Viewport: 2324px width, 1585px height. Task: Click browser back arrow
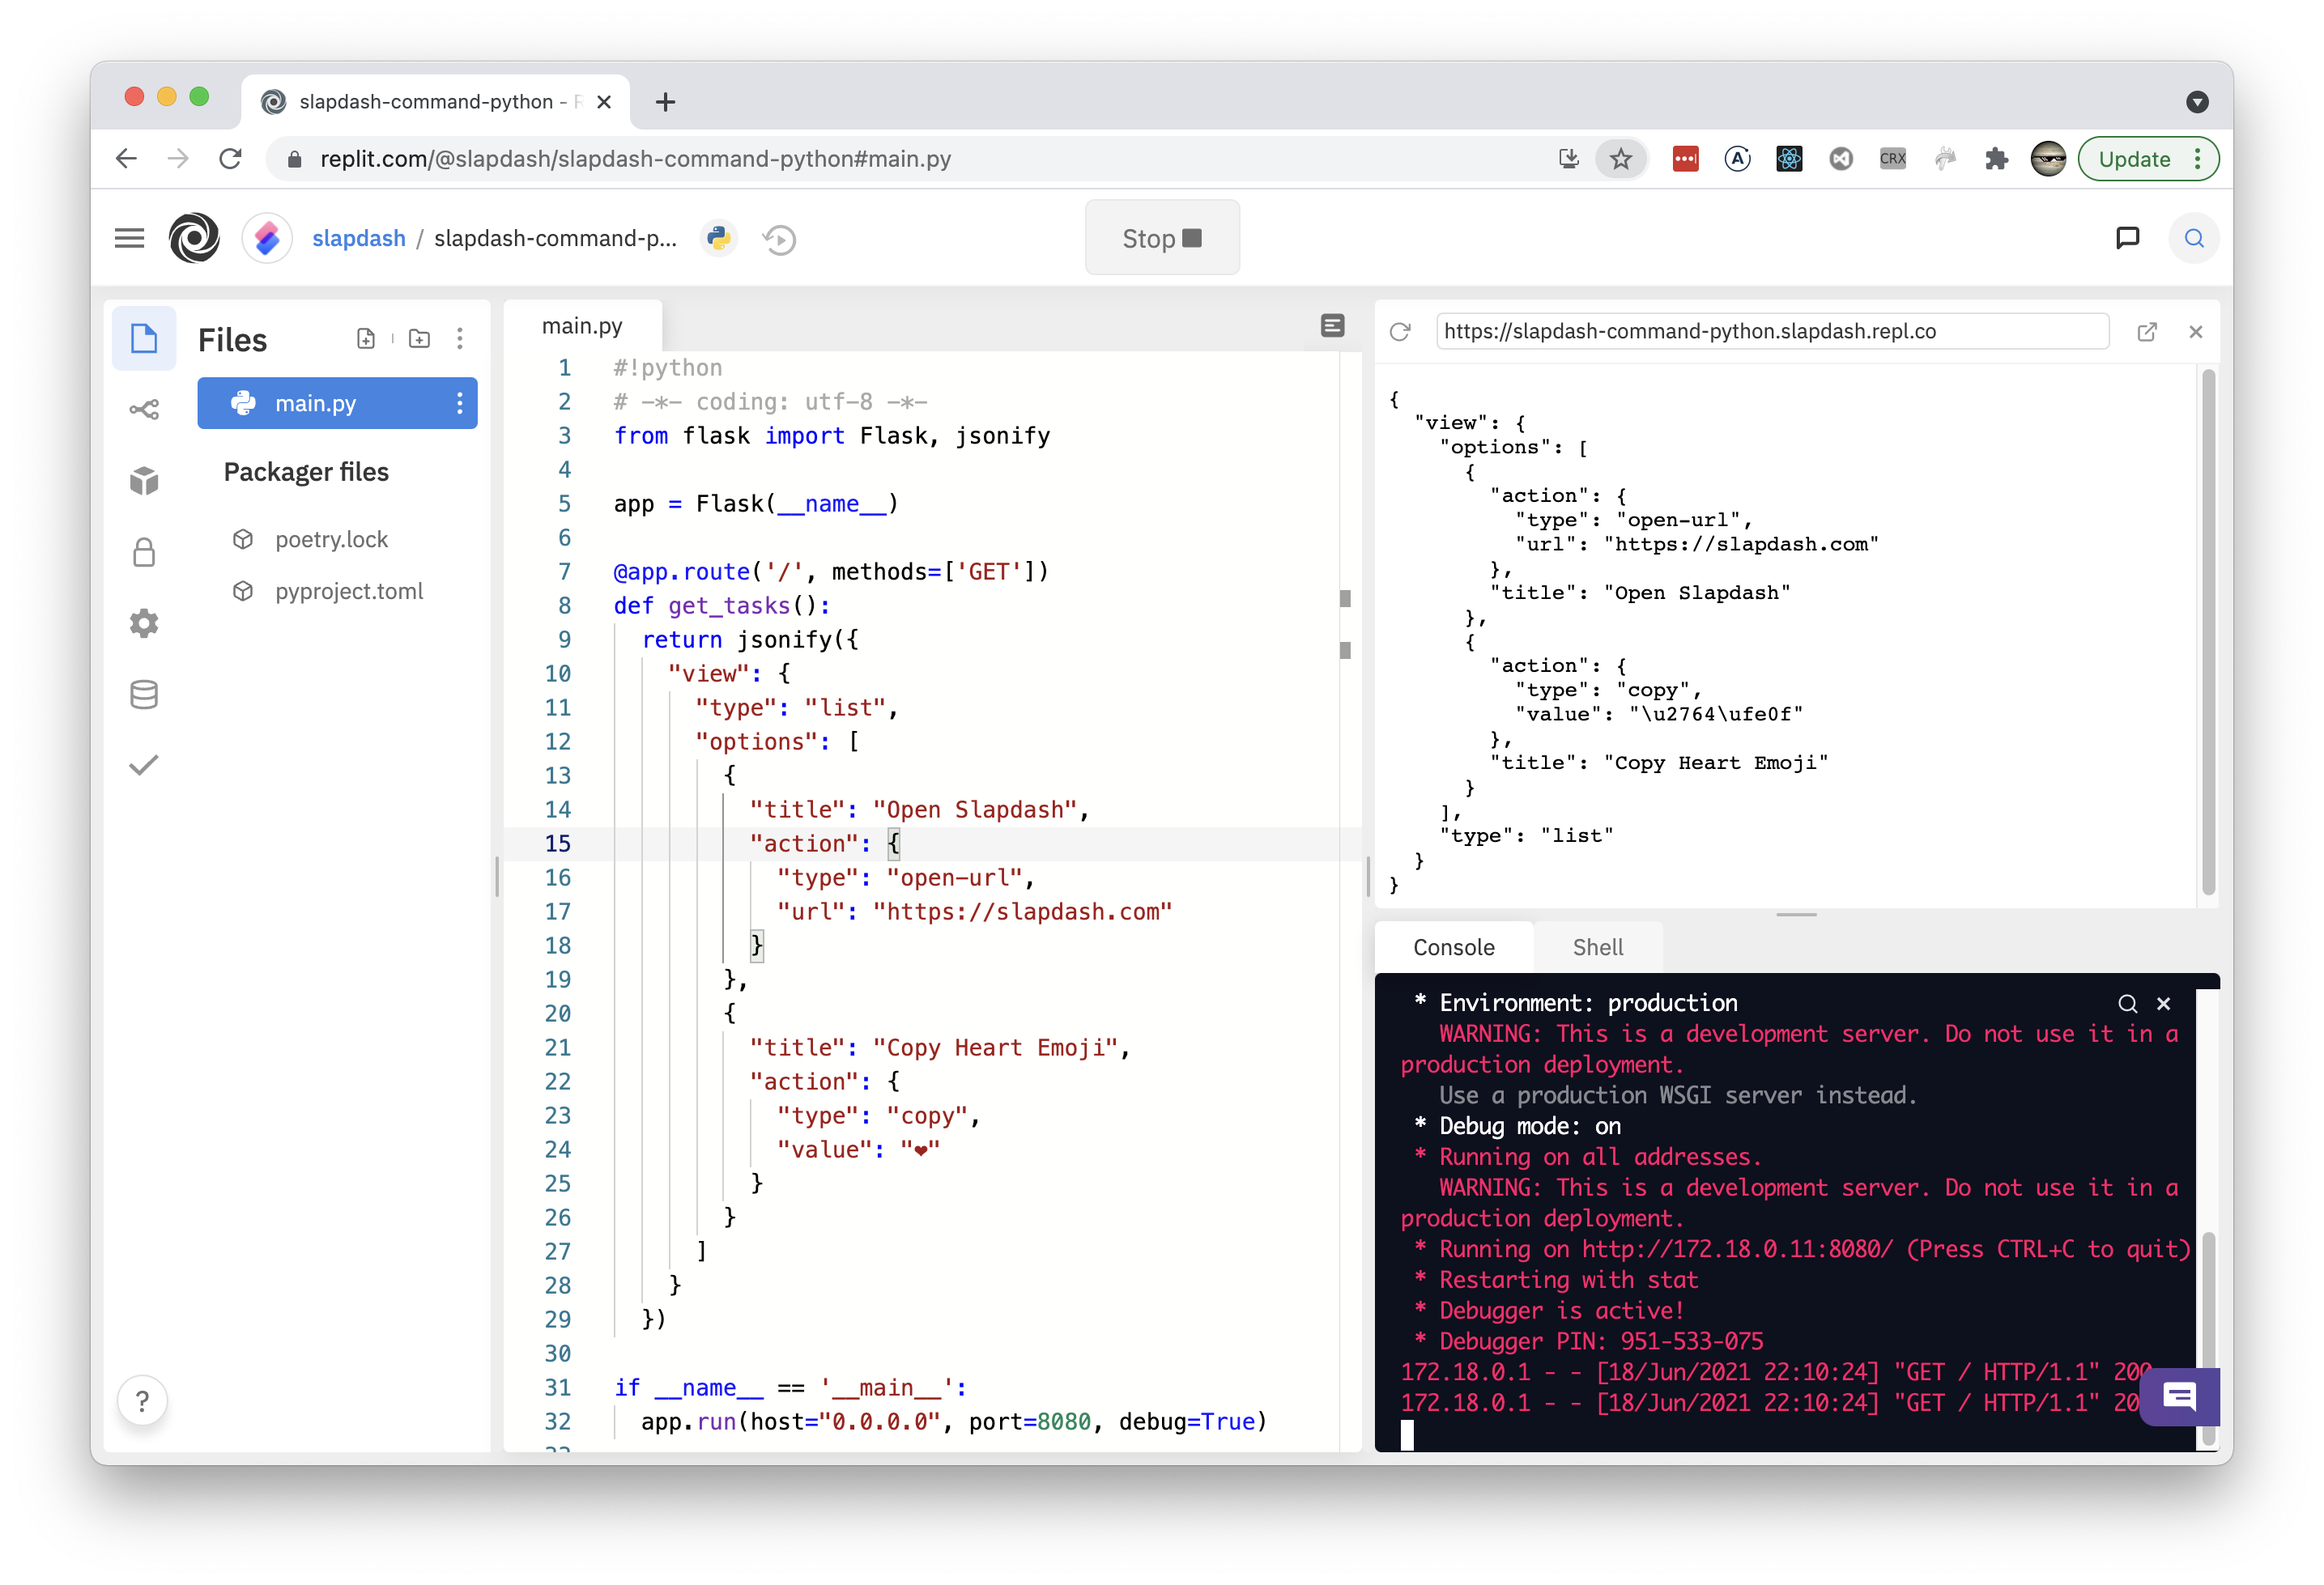(x=126, y=159)
